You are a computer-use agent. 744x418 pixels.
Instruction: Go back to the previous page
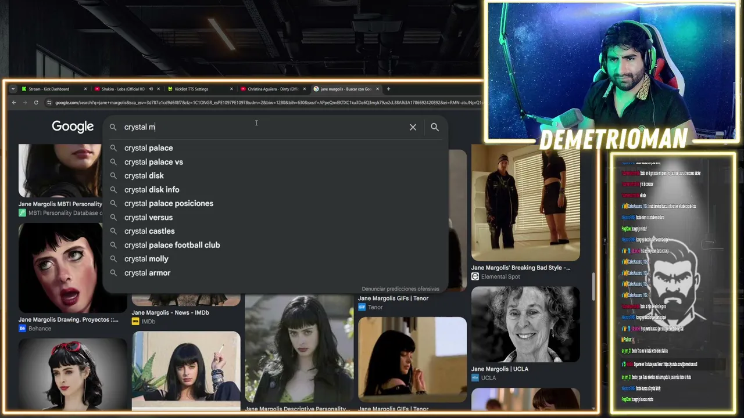(x=14, y=103)
